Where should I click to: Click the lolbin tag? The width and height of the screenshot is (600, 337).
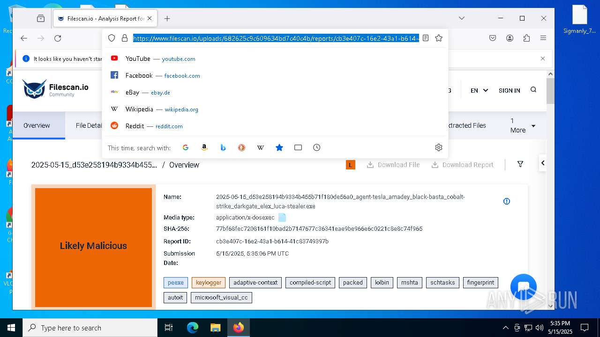[x=382, y=283]
